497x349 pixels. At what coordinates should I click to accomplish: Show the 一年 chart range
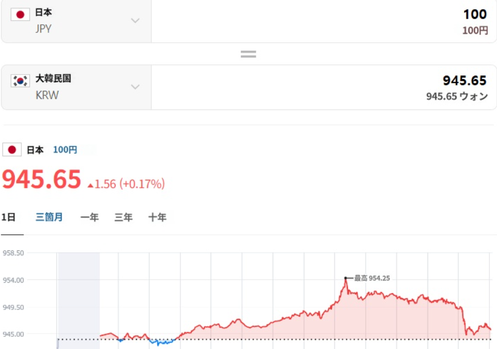(x=89, y=218)
